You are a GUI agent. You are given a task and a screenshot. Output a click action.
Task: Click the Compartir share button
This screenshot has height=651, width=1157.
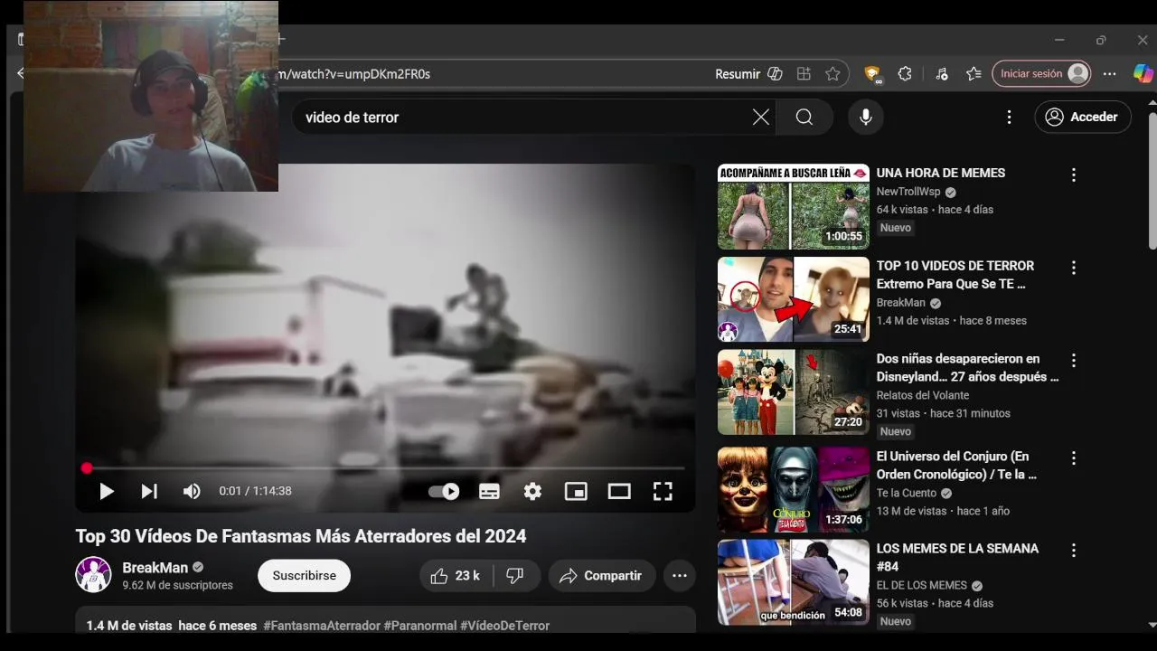tap(601, 576)
